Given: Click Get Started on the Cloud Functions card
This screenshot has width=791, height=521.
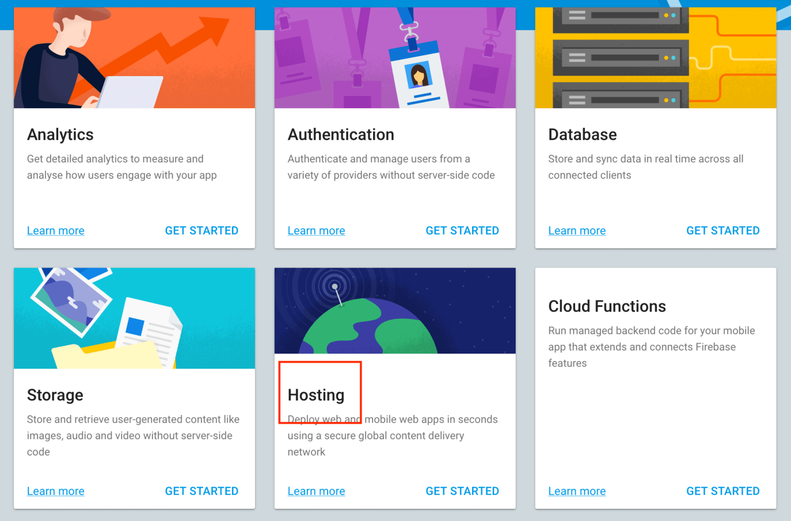Looking at the screenshot, I should [723, 491].
